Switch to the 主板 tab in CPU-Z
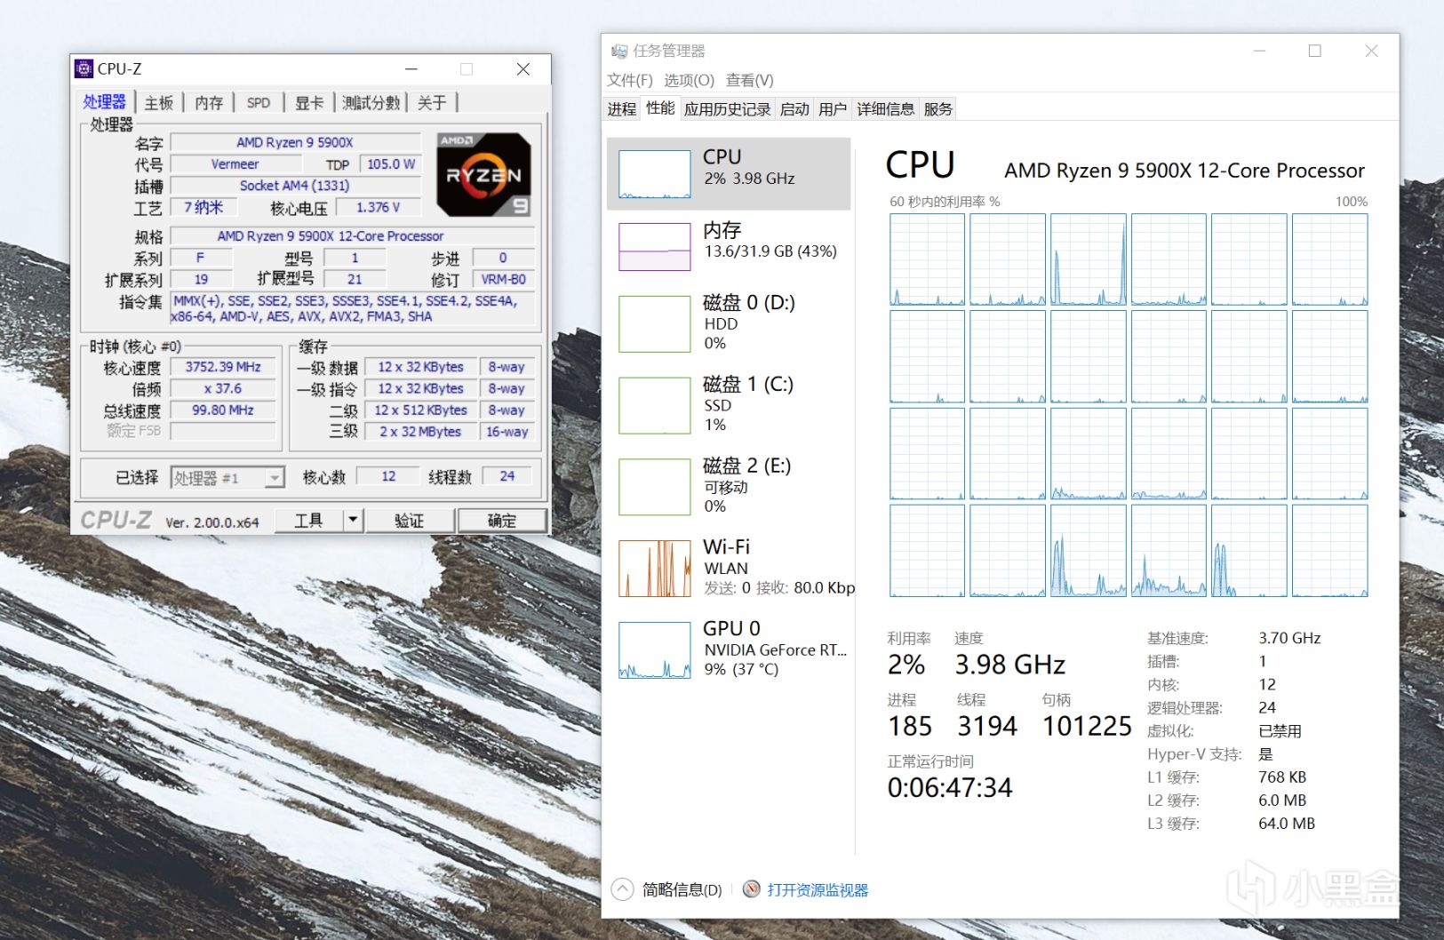Viewport: 1444px width, 940px height. coord(159,103)
